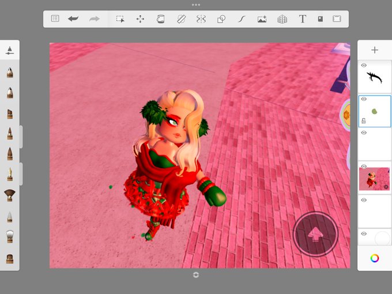392x294 pixels.
Task: Hide the eyelash sketch layer
Action: click(364, 65)
